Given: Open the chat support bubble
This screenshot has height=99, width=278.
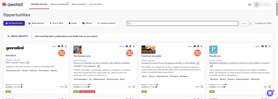Looking at the screenshot, I should point(270,93).
